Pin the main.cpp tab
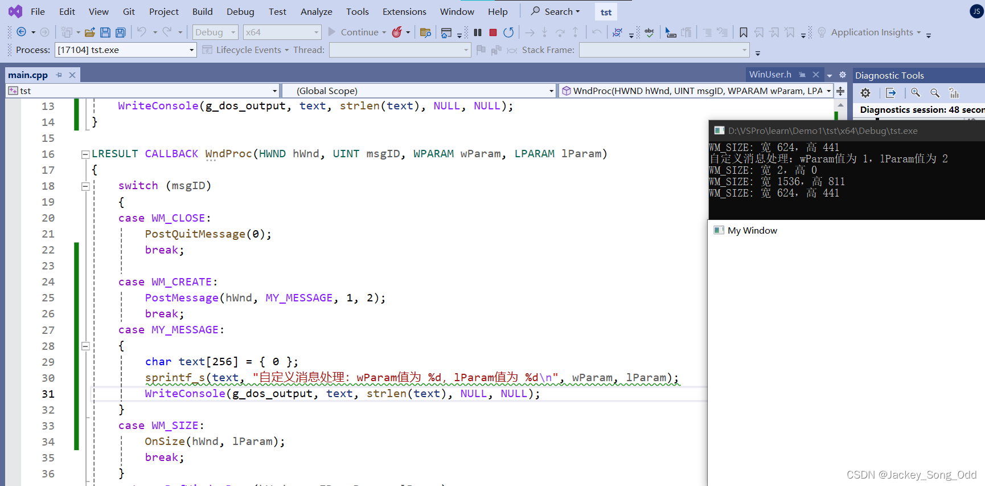The height and width of the screenshot is (486, 985). pyautogui.click(x=59, y=75)
